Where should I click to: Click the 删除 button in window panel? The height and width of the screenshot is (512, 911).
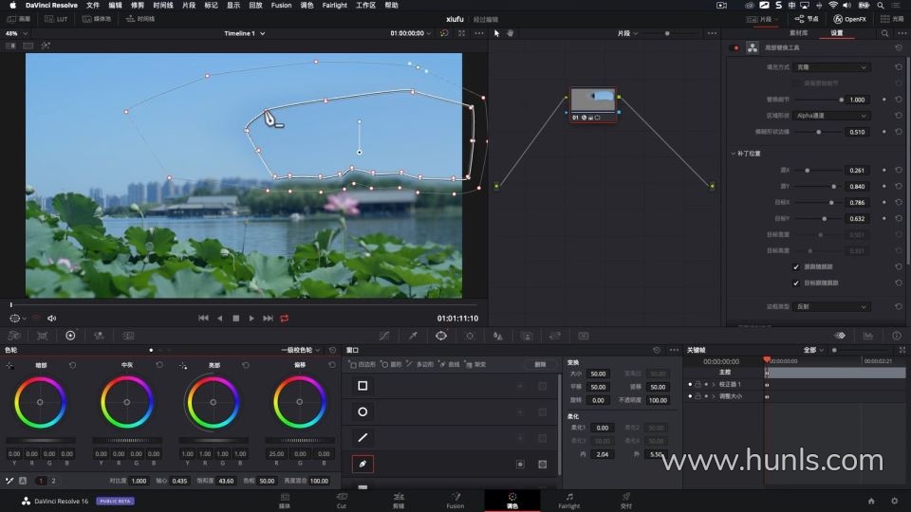click(x=539, y=364)
